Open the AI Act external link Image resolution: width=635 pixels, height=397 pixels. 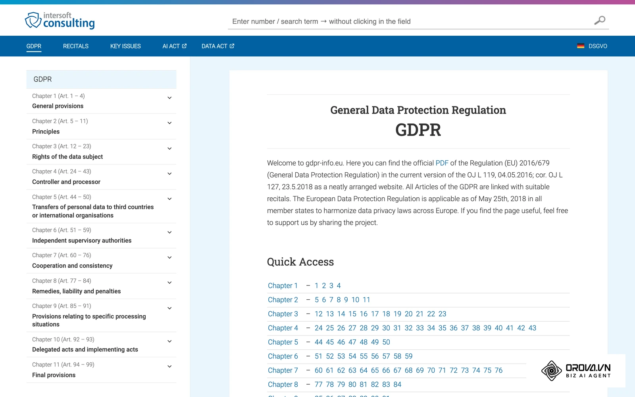coord(175,46)
